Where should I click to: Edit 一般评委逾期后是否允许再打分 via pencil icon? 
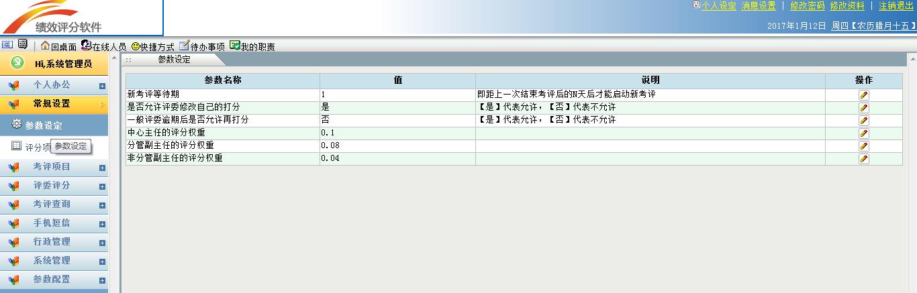point(863,121)
